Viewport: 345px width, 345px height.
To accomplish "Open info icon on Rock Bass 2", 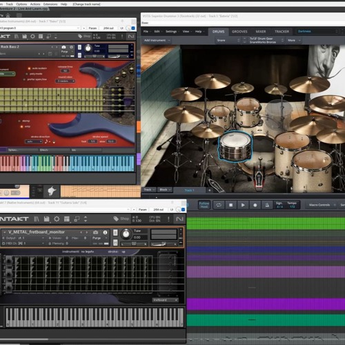I will (71, 47).
